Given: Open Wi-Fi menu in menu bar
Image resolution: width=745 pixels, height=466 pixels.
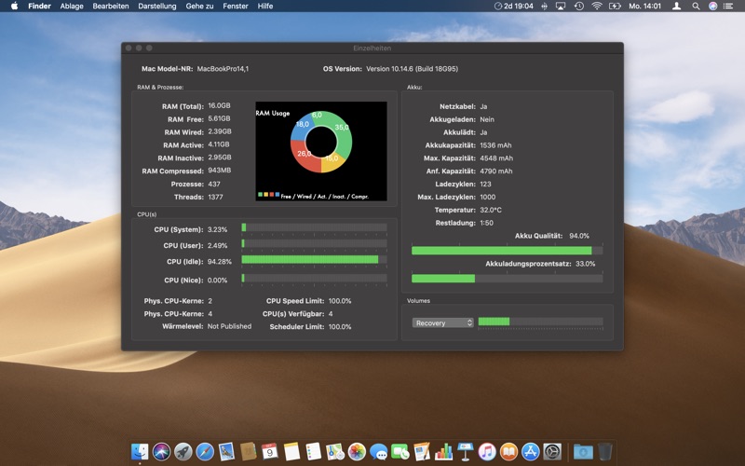Looking at the screenshot, I should [597, 6].
